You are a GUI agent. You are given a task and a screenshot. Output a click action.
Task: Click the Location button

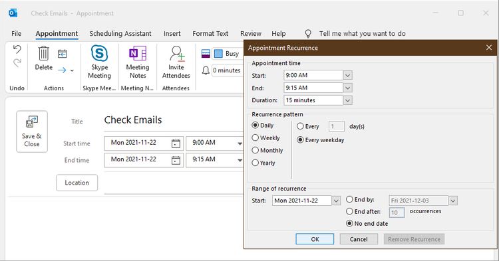(x=77, y=183)
